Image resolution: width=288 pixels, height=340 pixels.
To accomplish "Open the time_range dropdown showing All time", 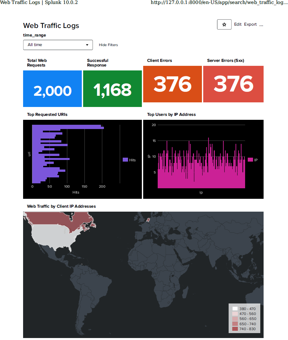I will click(x=58, y=45).
